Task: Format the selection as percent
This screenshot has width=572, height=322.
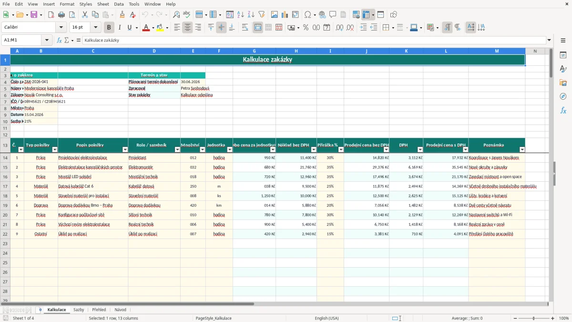Action: [x=306, y=28]
